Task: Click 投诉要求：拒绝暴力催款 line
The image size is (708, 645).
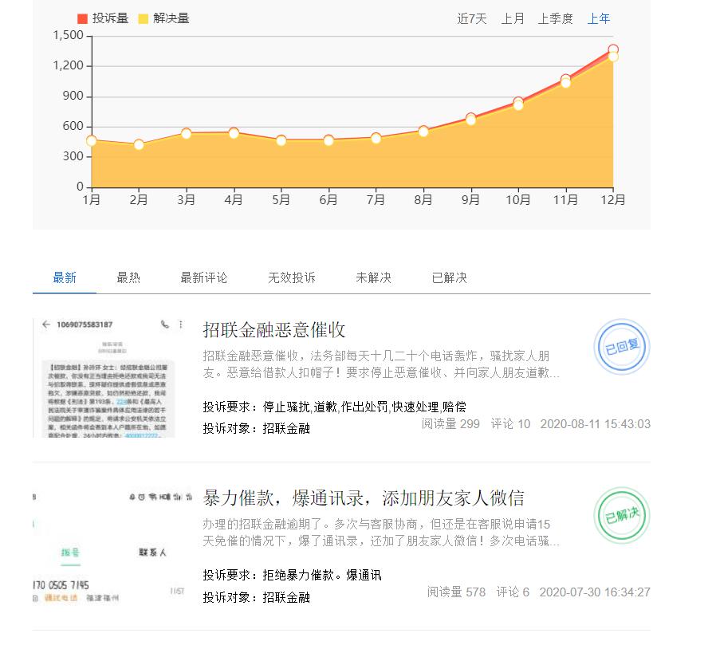Action: coord(292,575)
